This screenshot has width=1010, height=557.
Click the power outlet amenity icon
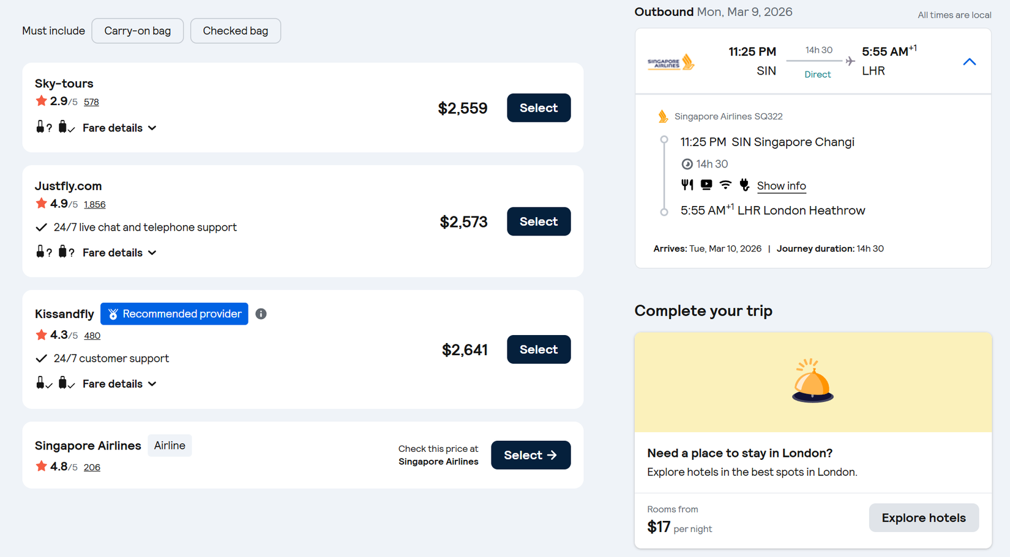[744, 185]
